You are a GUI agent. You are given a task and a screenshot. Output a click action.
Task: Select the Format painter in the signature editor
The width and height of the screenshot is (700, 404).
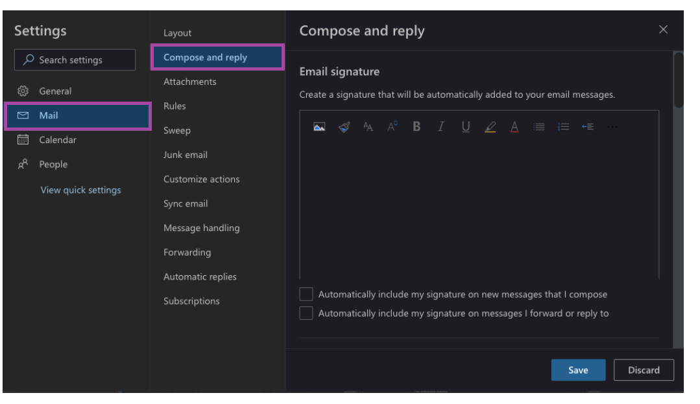(344, 128)
